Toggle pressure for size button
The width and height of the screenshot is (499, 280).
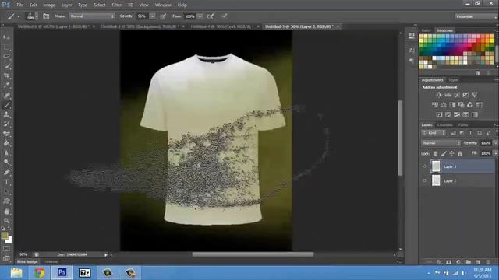224,16
